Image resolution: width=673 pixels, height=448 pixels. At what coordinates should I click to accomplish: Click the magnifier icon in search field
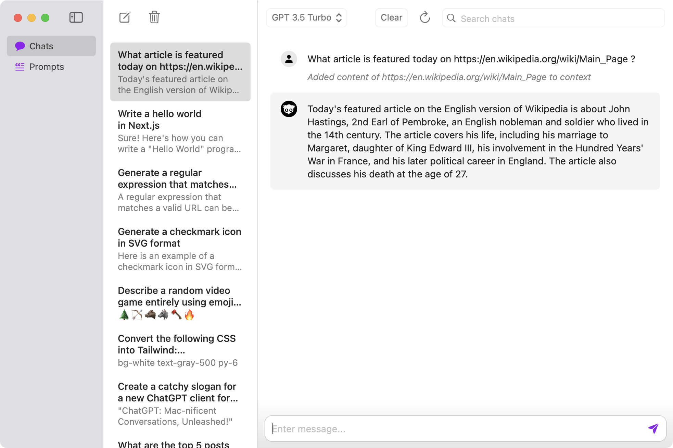pos(451,18)
